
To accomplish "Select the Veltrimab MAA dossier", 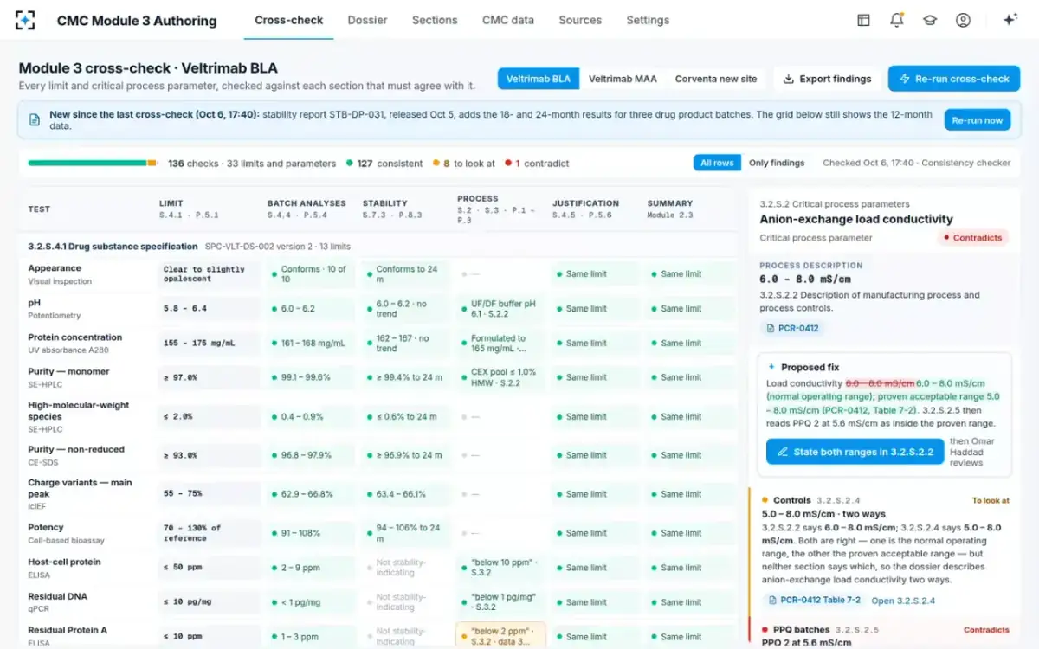I will click(x=623, y=79).
